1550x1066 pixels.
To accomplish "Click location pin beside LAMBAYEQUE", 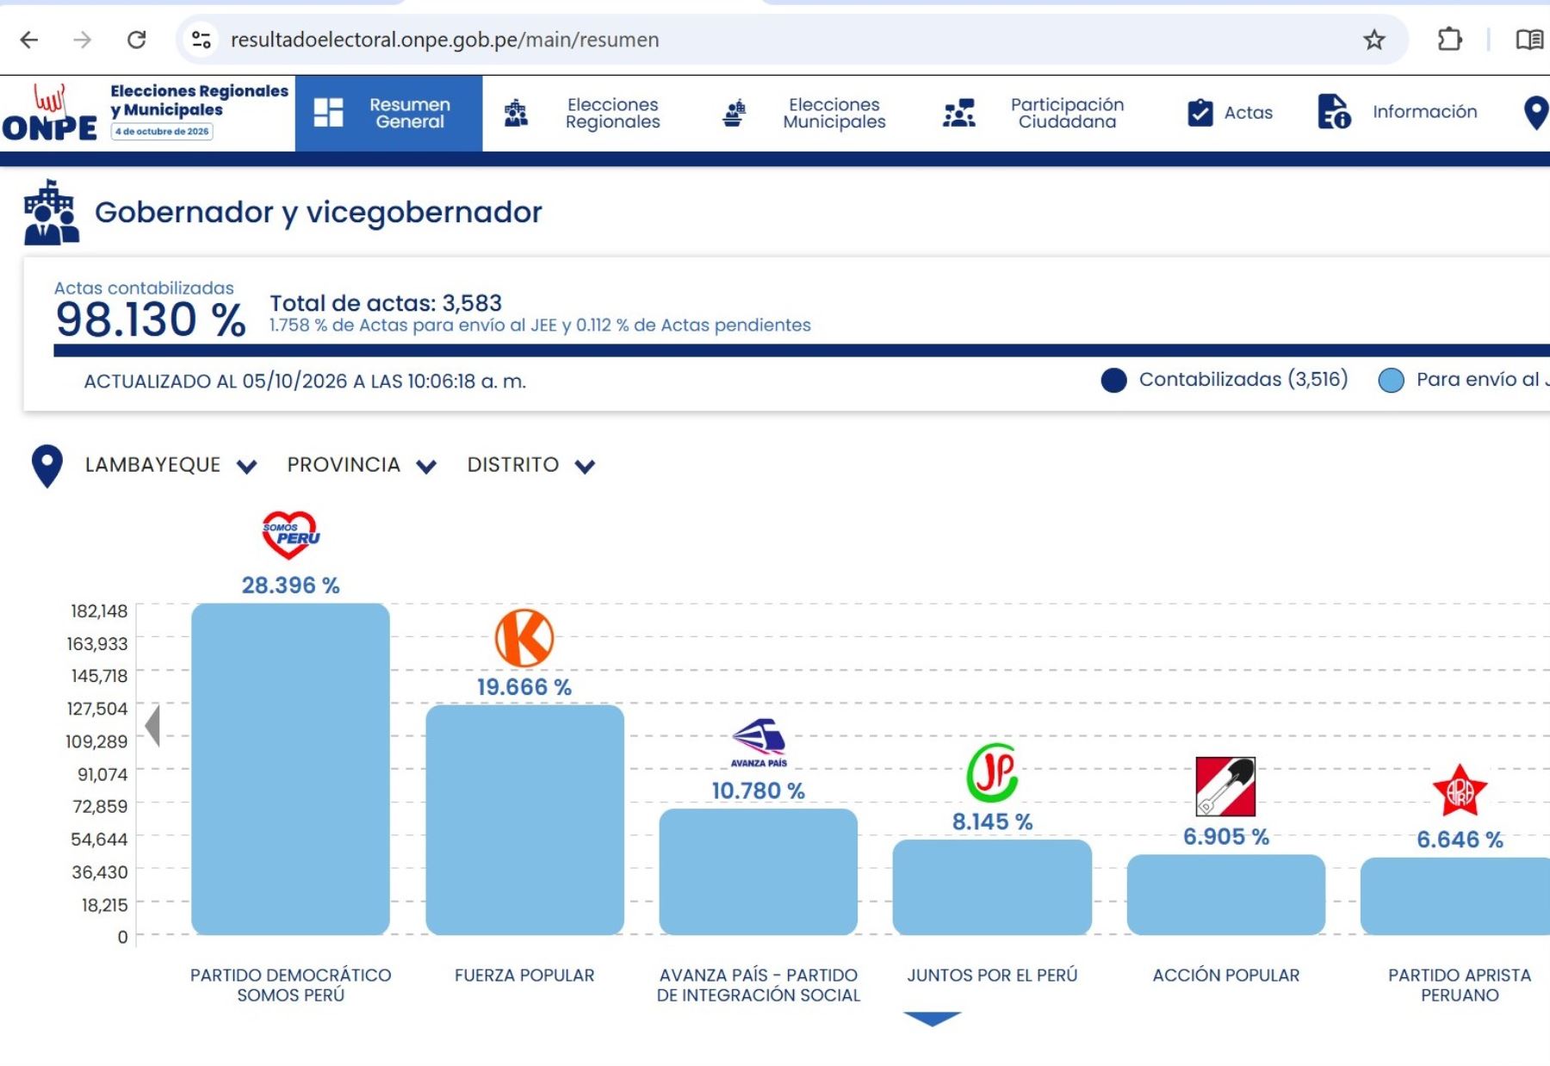I will pyautogui.click(x=47, y=466).
